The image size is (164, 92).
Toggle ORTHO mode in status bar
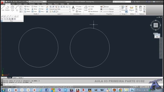[32, 87]
